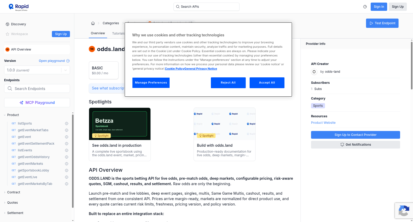Click Sign Up in the header
This screenshot has height=222, width=413.
click(x=398, y=7)
